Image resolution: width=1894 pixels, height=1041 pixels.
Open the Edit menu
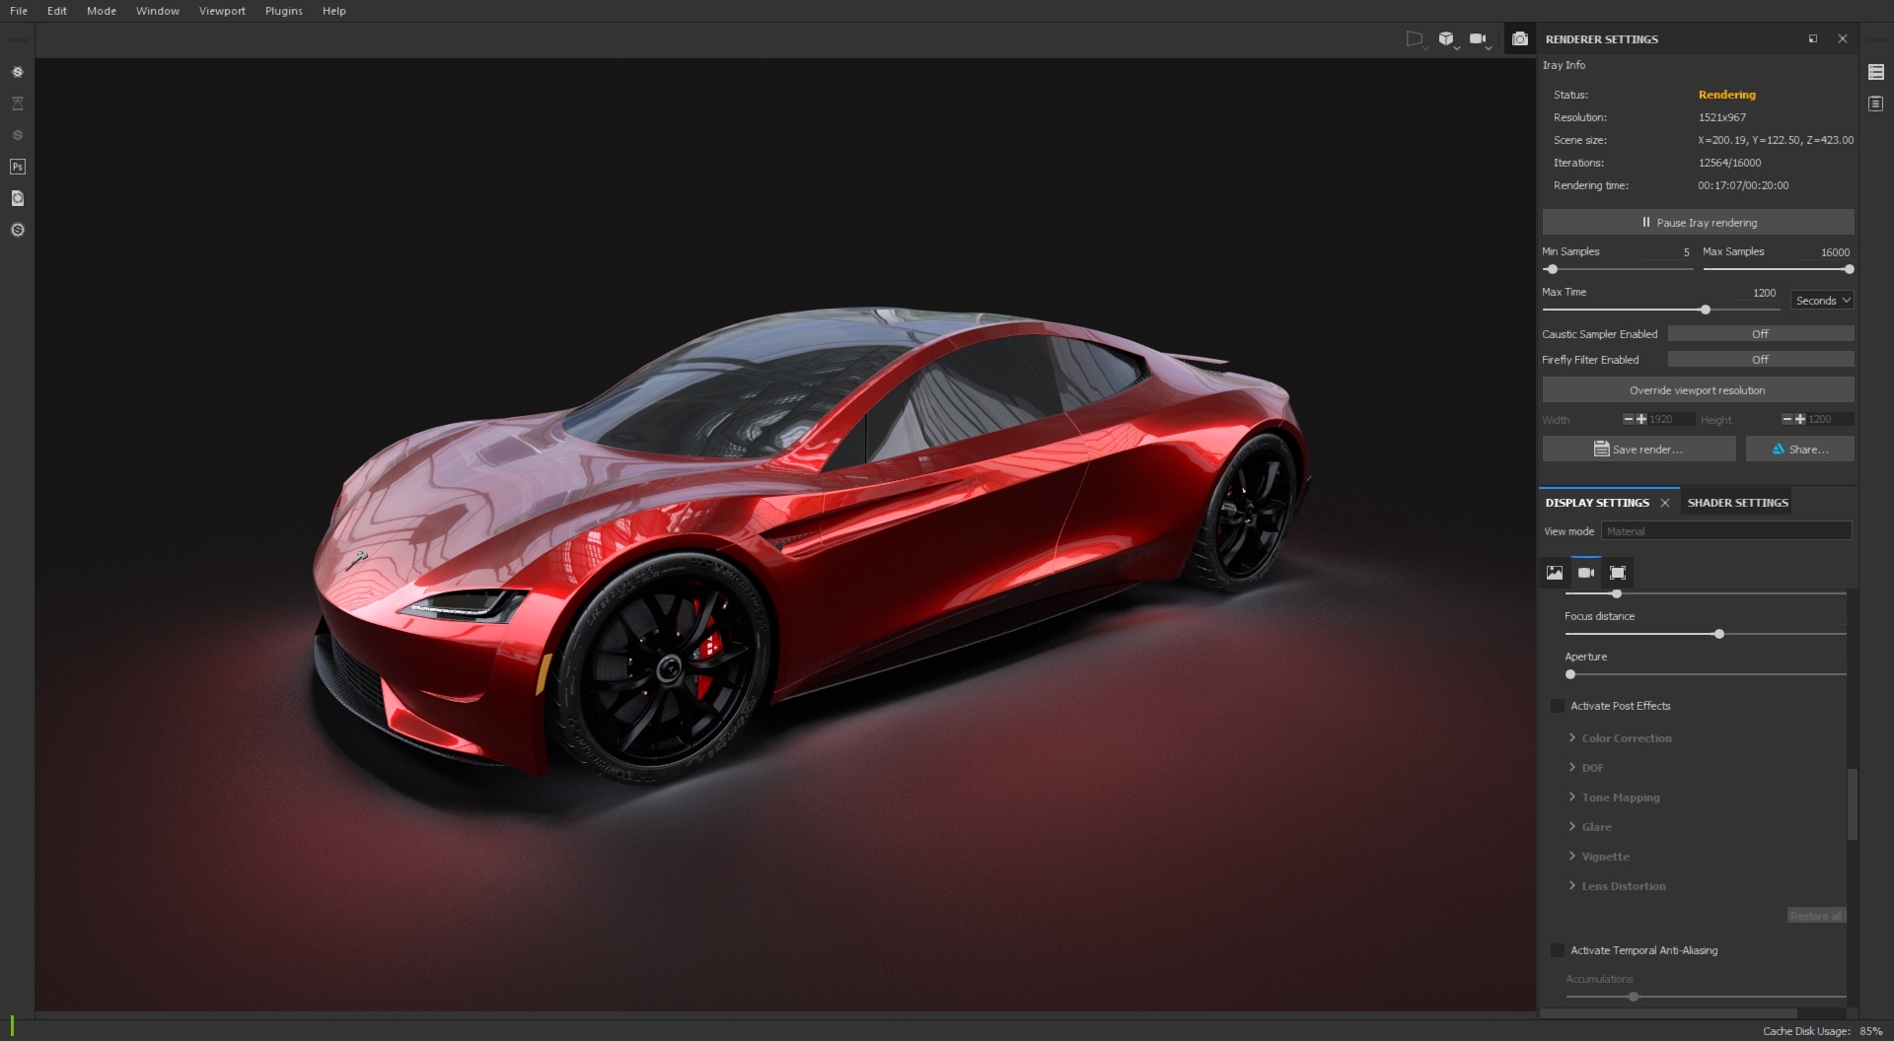coord(57,11)
